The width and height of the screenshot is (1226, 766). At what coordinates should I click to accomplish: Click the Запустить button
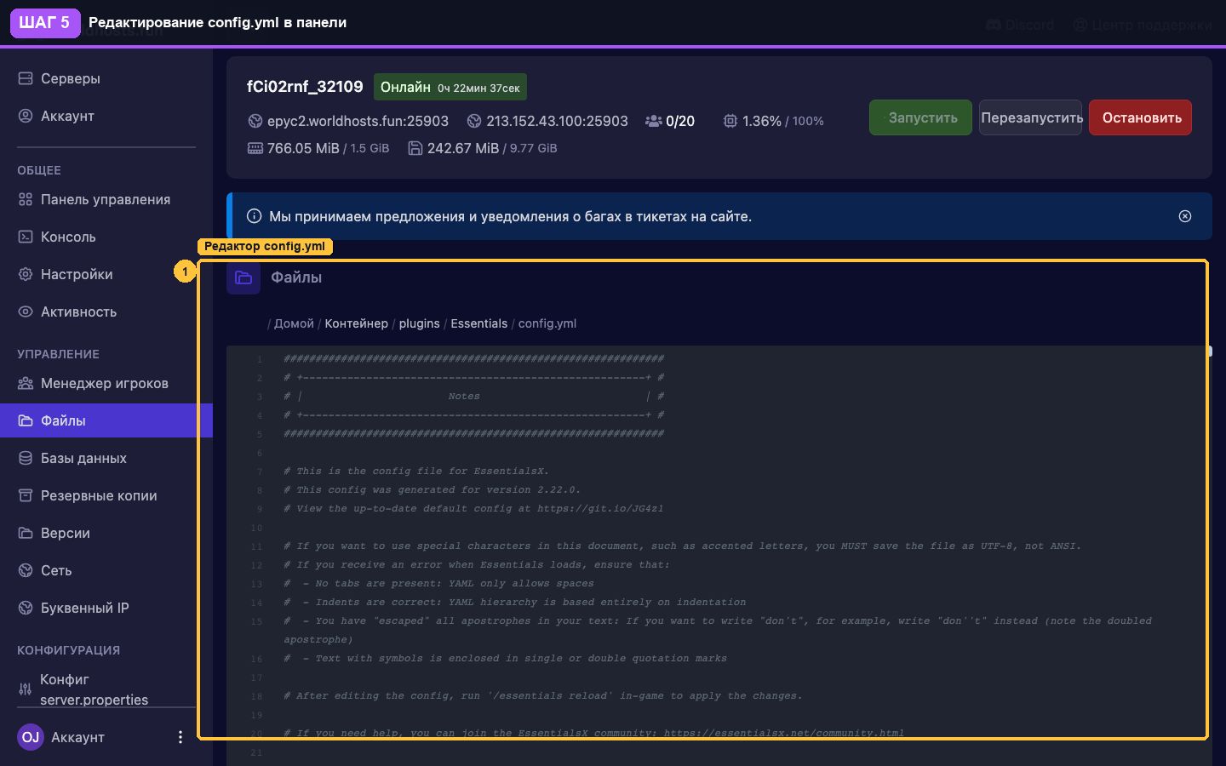920,117
